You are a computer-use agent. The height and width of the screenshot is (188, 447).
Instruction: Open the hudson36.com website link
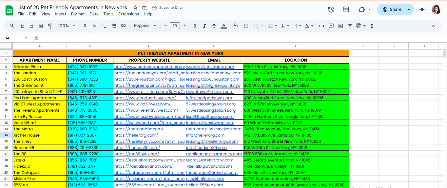[x=138, y=148]
